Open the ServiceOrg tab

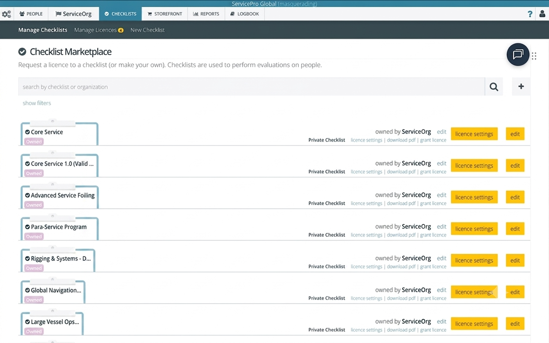tap(73, 14)
